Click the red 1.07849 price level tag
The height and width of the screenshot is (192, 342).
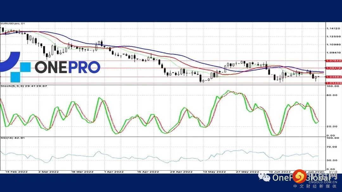(x=333, y=61)
